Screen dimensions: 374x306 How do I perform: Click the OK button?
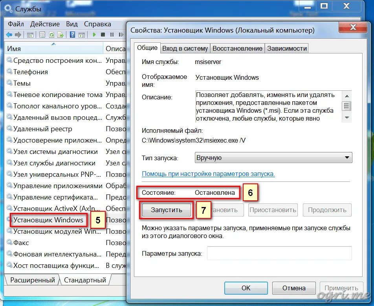pos(246,288)
